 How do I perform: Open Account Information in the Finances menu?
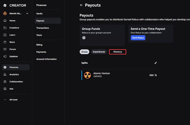coord(47,59)
